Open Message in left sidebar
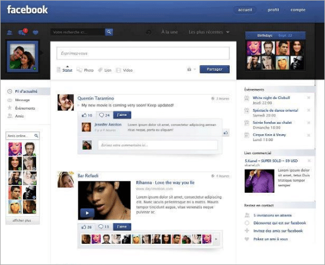This screenshot has height=265, width=325. (x=22, y=100)
